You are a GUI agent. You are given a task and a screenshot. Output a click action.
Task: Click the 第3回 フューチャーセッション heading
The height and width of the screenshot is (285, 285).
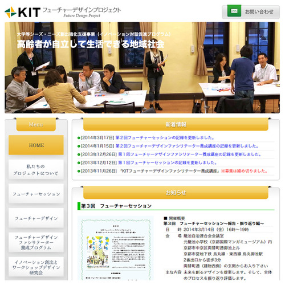point(116,206)
